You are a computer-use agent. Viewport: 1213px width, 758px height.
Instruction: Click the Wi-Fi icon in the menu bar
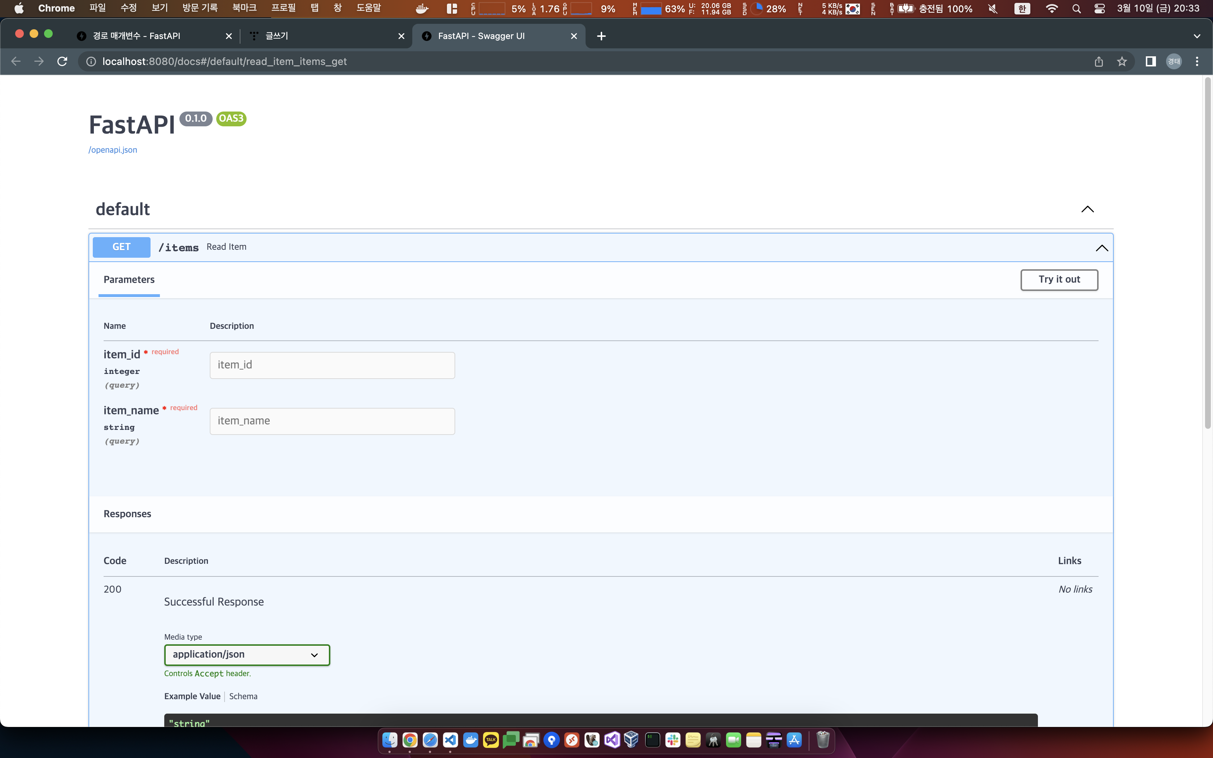click(1052, 9)
